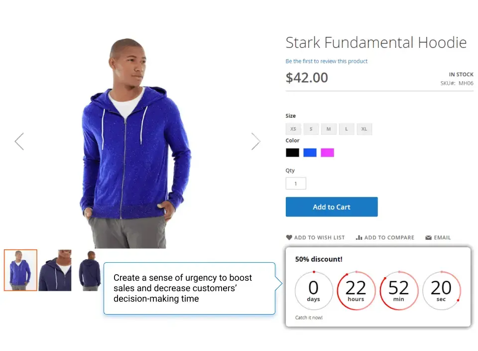Image resolution: width=478 pixels, height=351 pixels.
Task: Choose the blue color swatch
Action: [310, 153]
